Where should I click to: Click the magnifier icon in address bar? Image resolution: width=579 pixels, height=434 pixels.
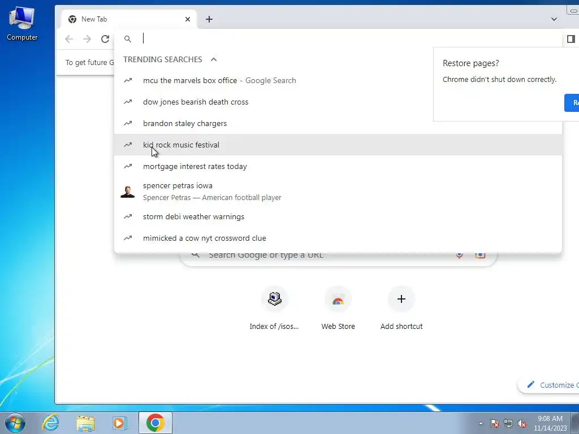tap(128, 39)
